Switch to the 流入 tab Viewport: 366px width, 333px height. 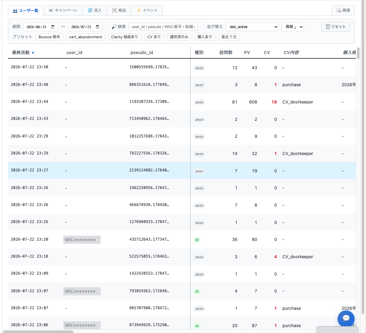(x=94, y=10)
